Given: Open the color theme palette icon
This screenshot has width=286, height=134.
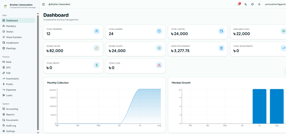Looking at the screenshot, I should click(252, 4).
